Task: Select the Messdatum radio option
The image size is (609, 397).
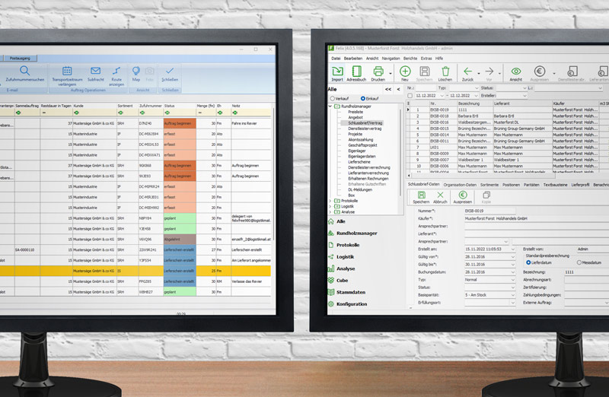Action: 580,262
